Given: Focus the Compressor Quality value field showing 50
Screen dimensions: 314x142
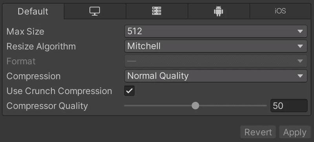Looking at the screenshot, I should click(x=289, y=106).
